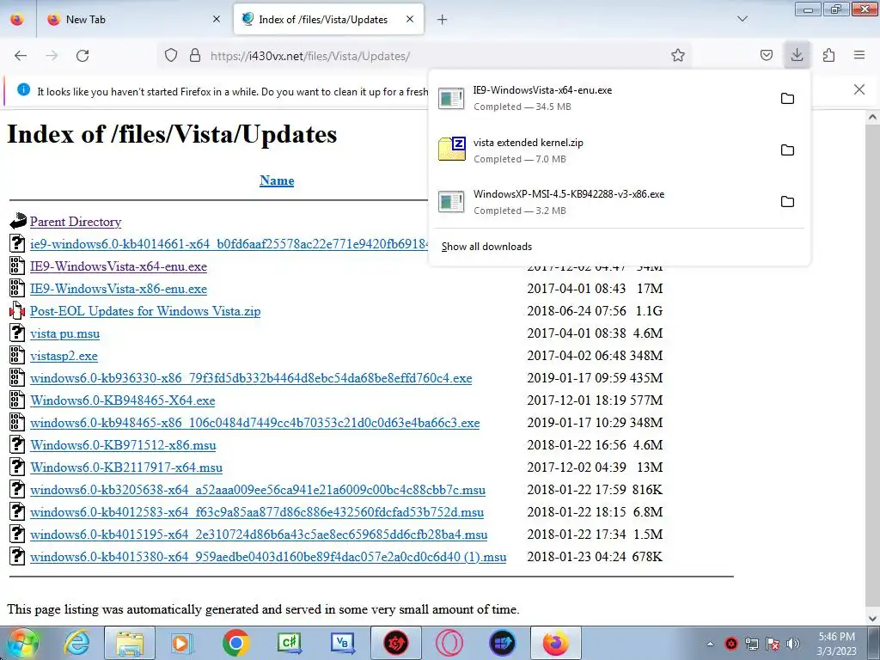Image resolution: width=880 pixels, height=660 pixels.
Task: Open the tracking protection shield icon
Action: pos(171,56)
